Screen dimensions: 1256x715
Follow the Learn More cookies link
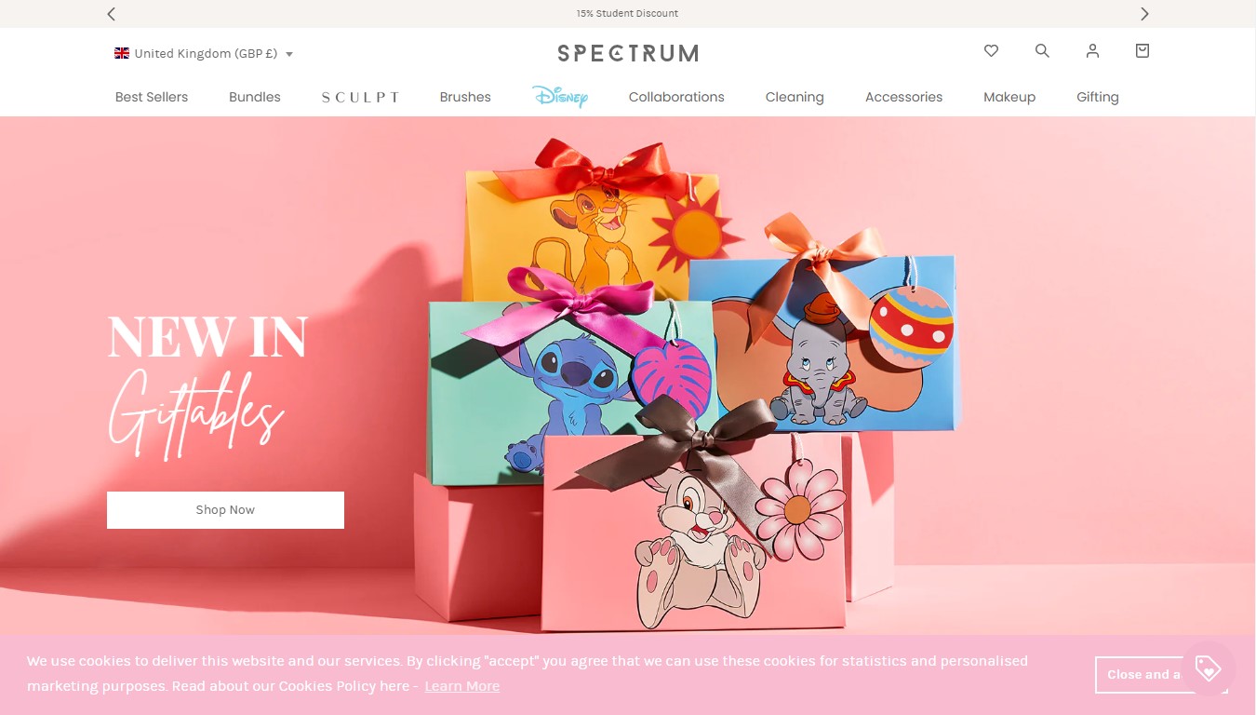pyautogui.click(x=462, y=686)
